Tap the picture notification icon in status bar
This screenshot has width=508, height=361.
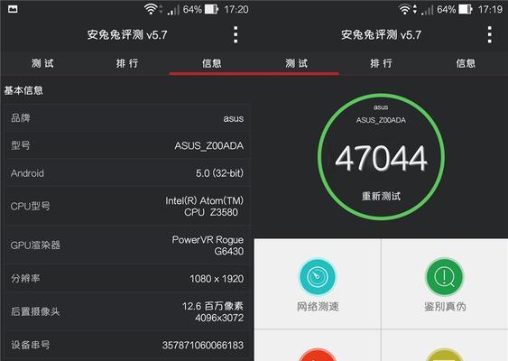pos(13,9)
